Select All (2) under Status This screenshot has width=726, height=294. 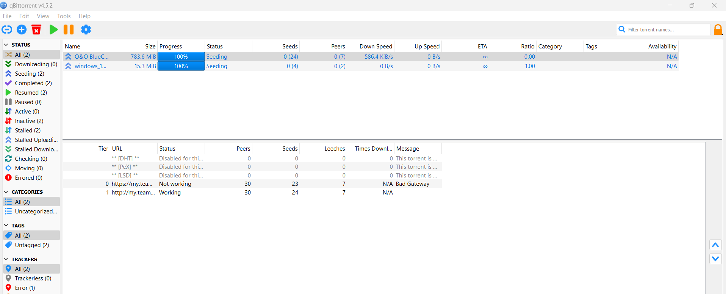click(x=31, y=55)
